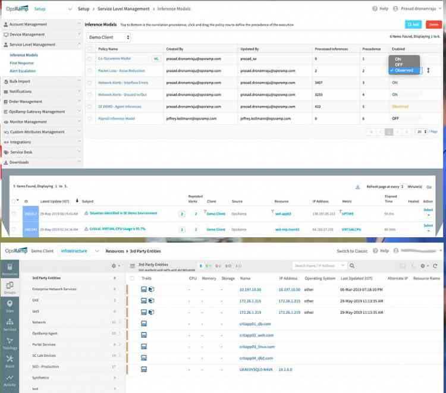
Task: Click the red Delete button
Action: point(434,24)
